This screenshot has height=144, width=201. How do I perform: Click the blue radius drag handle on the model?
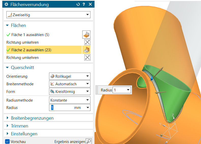point(152,78)
